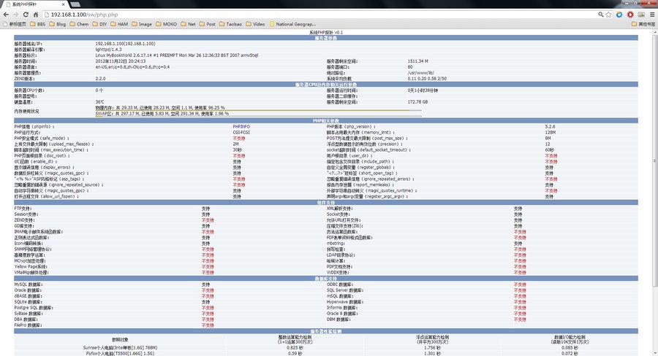Click the Socket support status value
This screenshot has width=658, height=356.
point(518,214)
